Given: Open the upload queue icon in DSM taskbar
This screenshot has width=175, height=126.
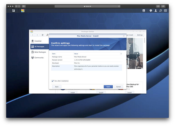Looking at the screenshot, I should point(144,11).
